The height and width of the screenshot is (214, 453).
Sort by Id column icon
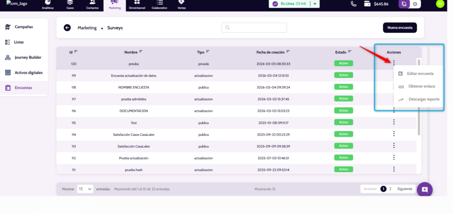point(76,52)
